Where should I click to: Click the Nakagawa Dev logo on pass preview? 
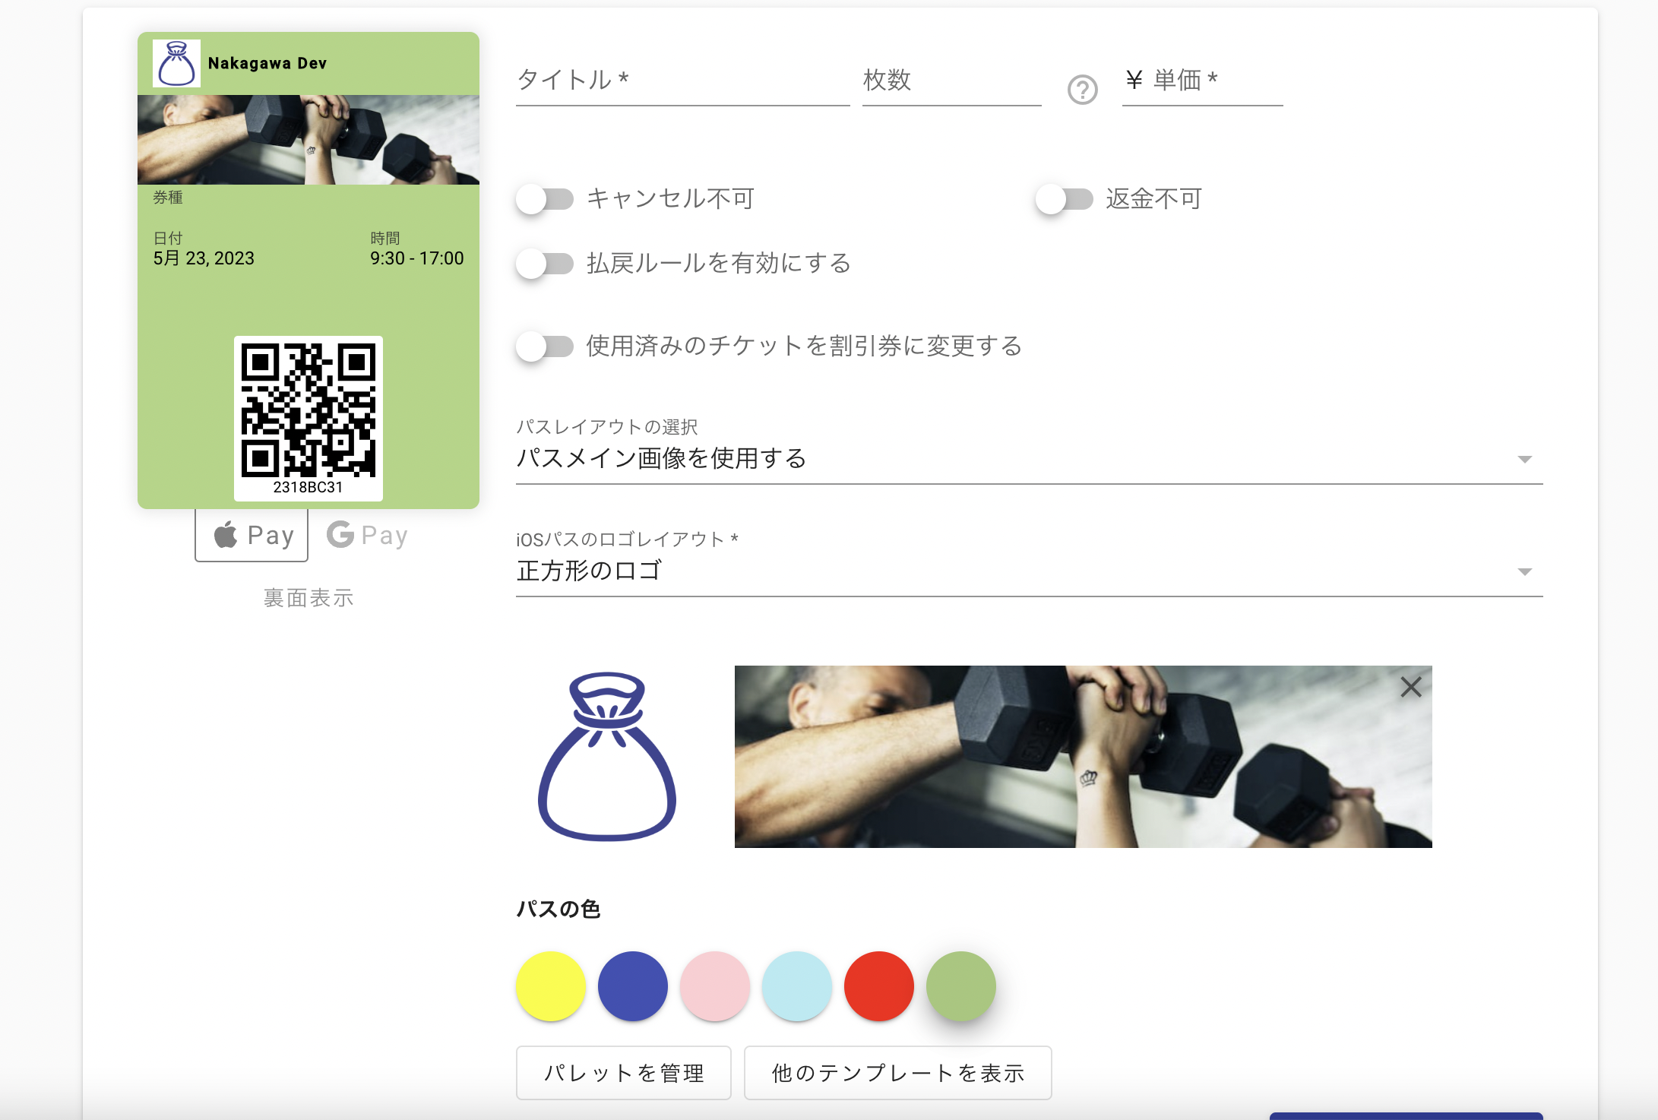tap(176, 64)
